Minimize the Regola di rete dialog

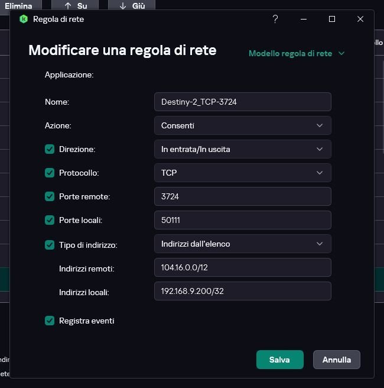304,19
